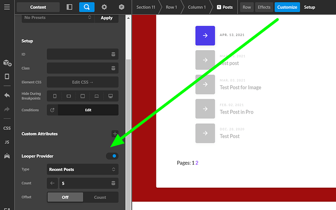Open global CSS editor
The image size is (336, 210).
click(x=7, y=128)
